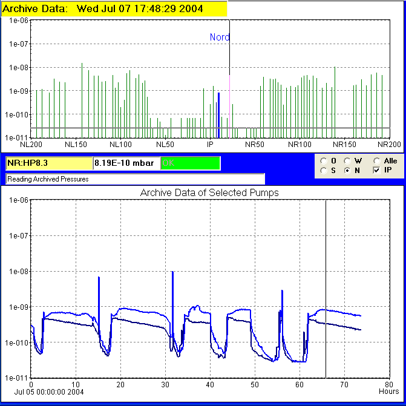Click the NR100 axis label

300,145
